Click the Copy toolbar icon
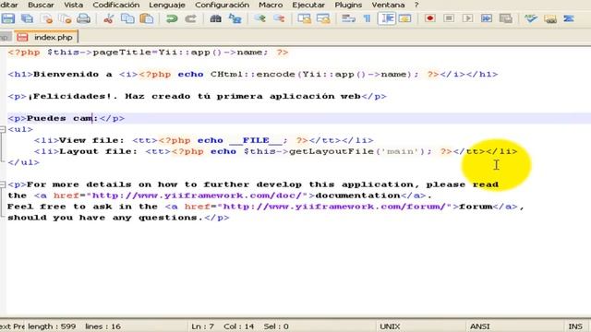Screen dimensions: 591x332 (127, 18)
